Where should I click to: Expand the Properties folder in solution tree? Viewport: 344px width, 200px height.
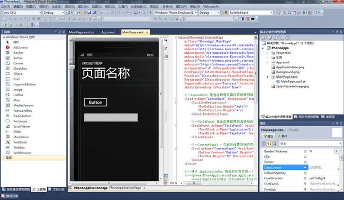[x=267, y=53]
